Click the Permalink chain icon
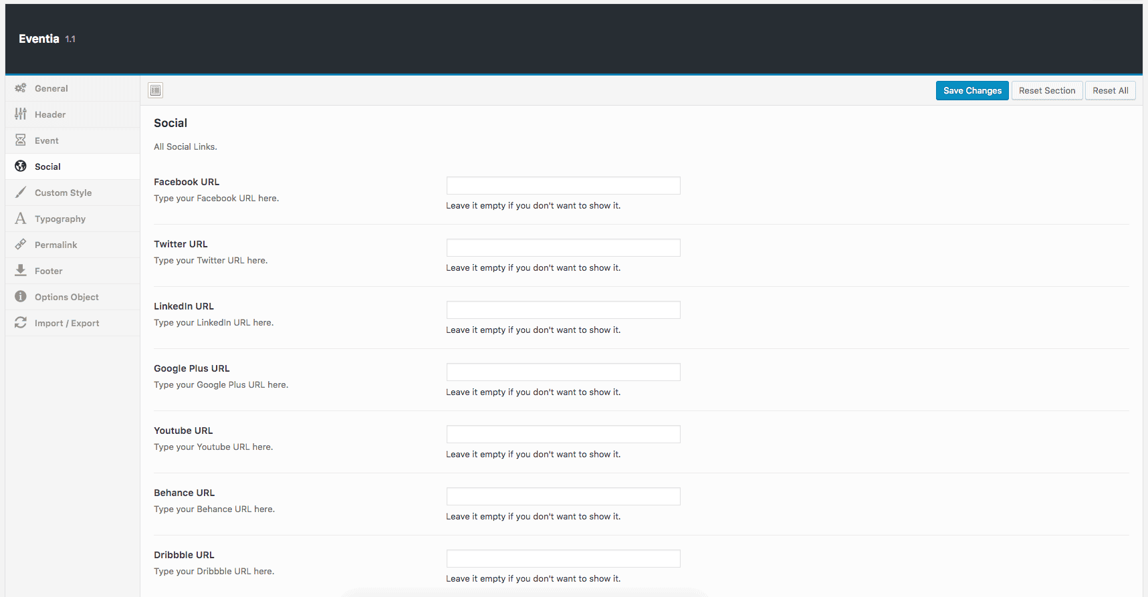 (x=21, y=245)
